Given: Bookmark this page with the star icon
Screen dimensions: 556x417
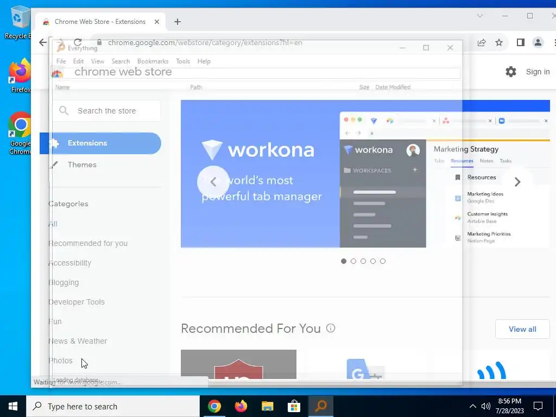Looking at the screenshot, I should (x=499, y=42).
